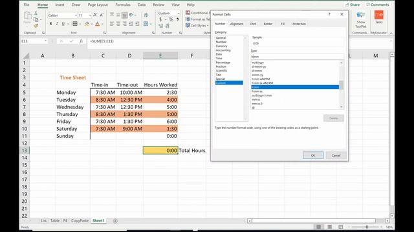This screenshot has width=414, height=232.
Task: Click the Wrap Text icon
Action: (146, 15)
